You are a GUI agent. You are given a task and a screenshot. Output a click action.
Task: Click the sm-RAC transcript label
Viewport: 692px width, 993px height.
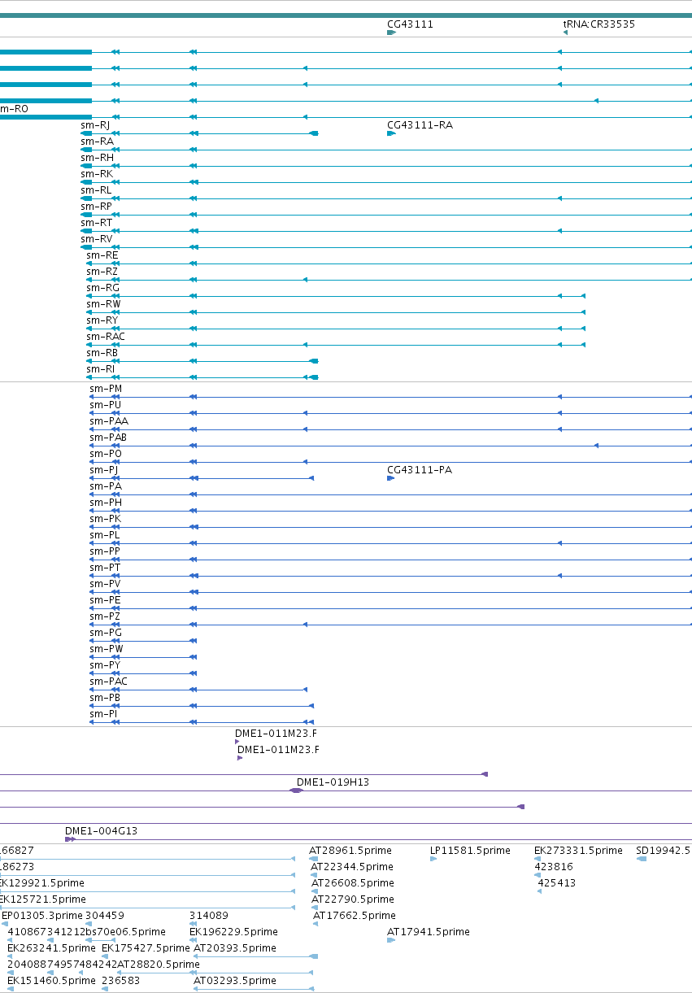pos(106,337)
